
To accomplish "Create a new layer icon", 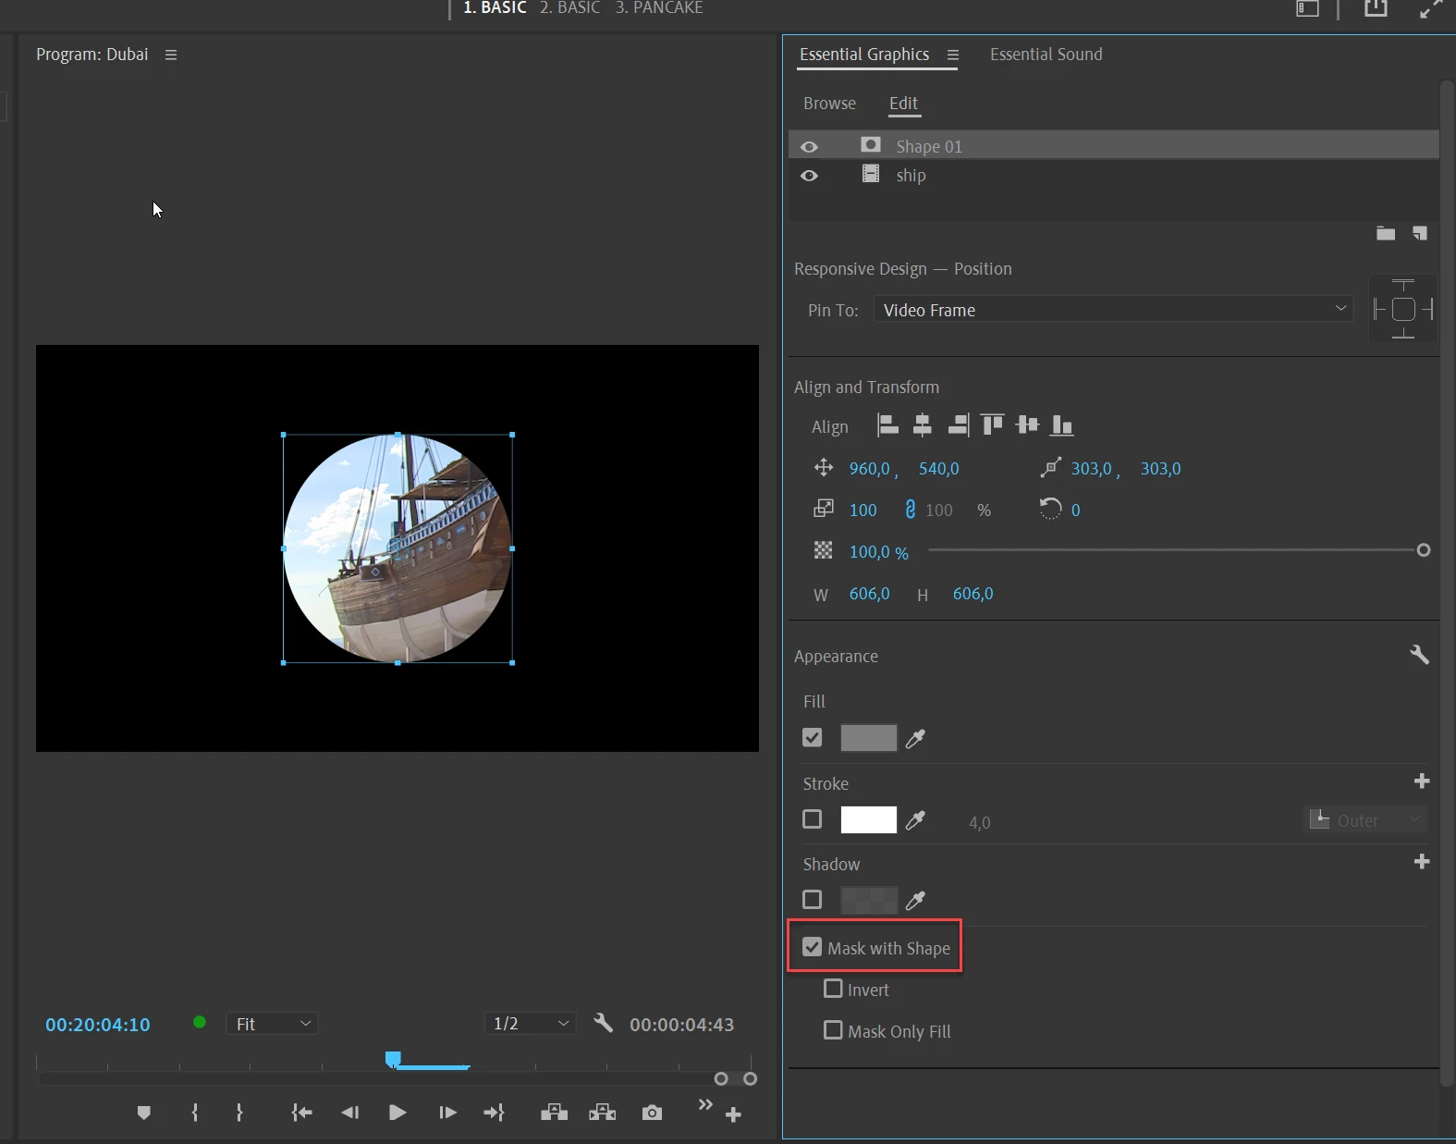I will (x=1420, y=233).
